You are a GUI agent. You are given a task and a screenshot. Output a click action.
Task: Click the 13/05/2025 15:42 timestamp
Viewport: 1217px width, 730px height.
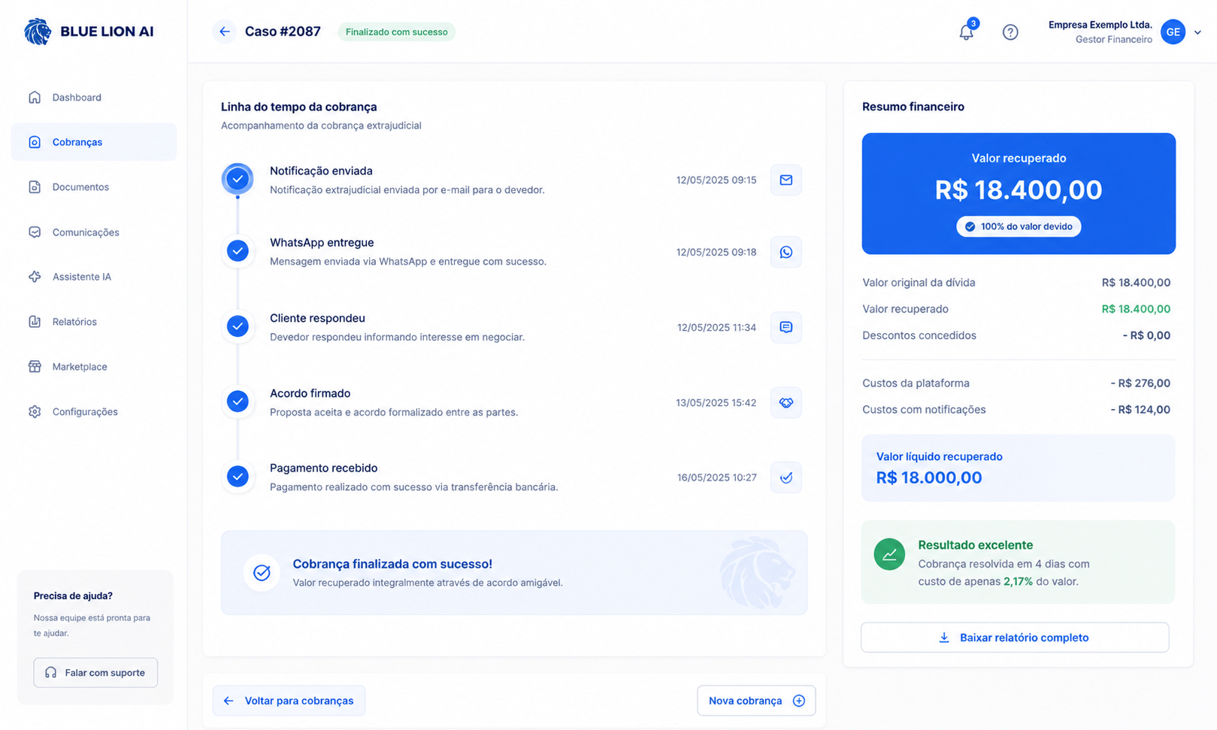click(716, 403)
